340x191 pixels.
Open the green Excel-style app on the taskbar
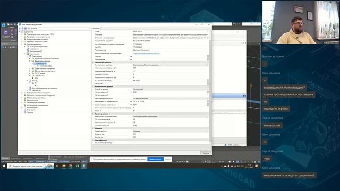coord(77,166)
